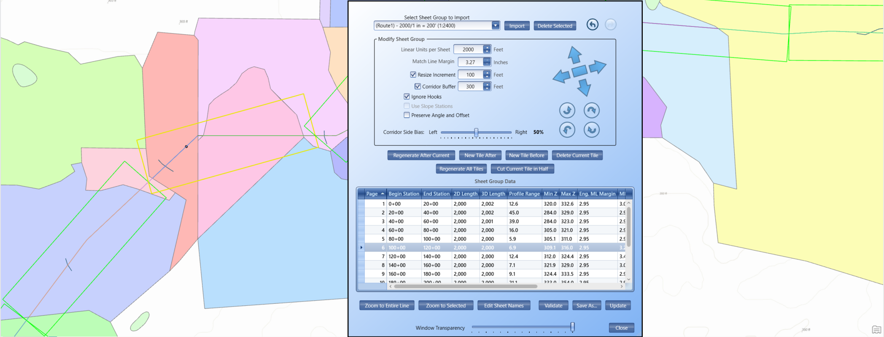
Task: Check the Use Slope Stations checkbox
Action: click(407, 106)
